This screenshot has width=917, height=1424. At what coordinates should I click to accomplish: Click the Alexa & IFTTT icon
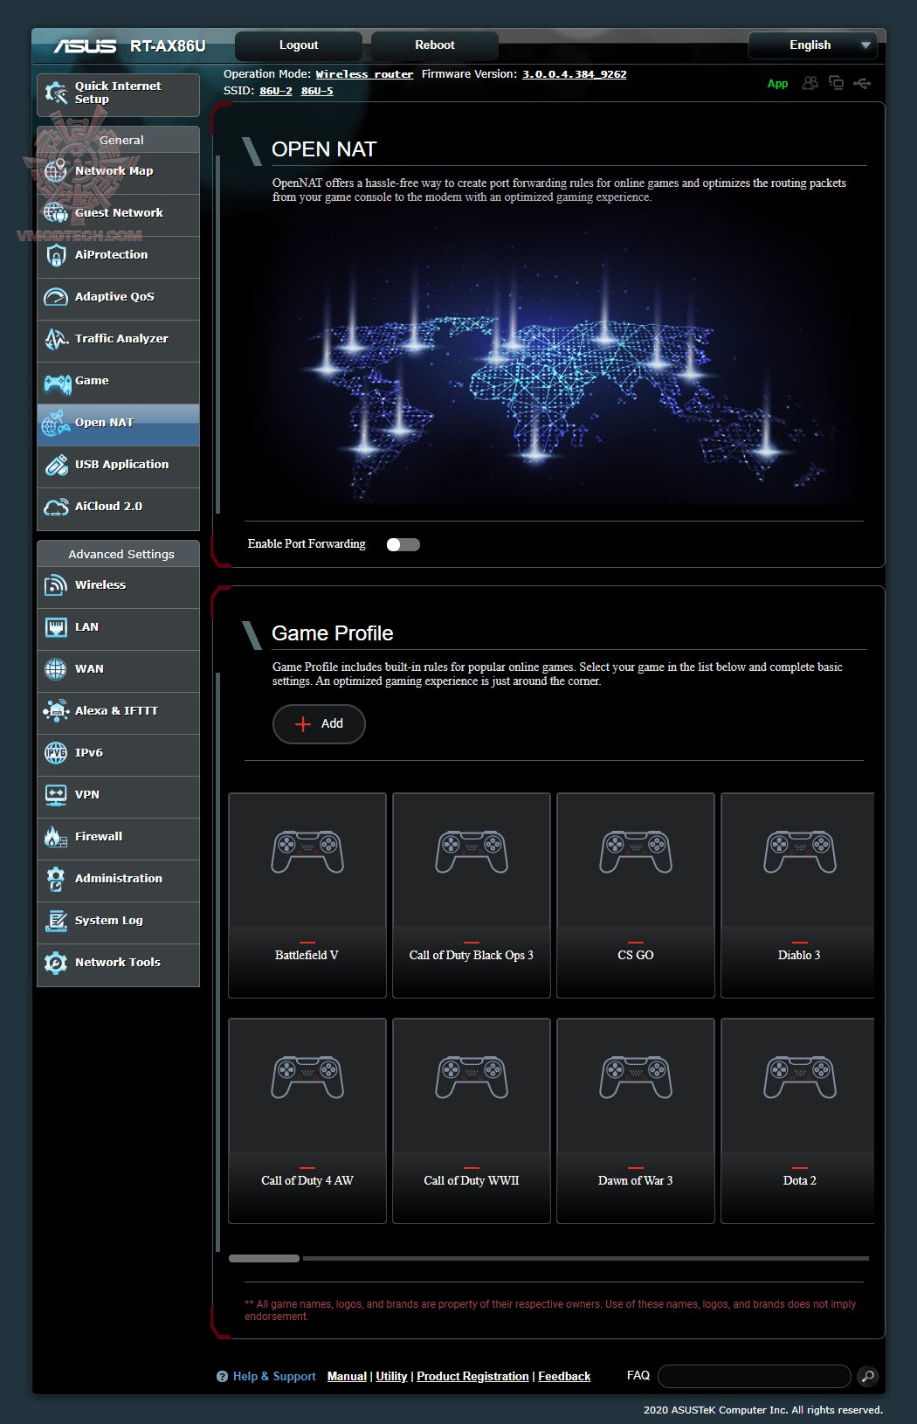tap(56, 711)
